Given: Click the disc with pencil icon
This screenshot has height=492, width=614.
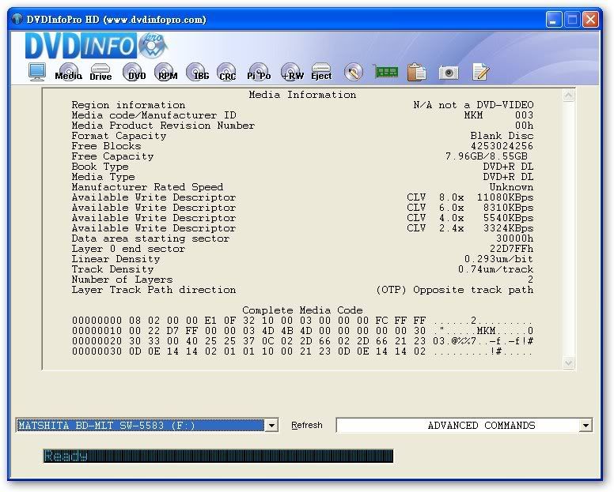Looking at the screenshot, I should click(354, 73).
